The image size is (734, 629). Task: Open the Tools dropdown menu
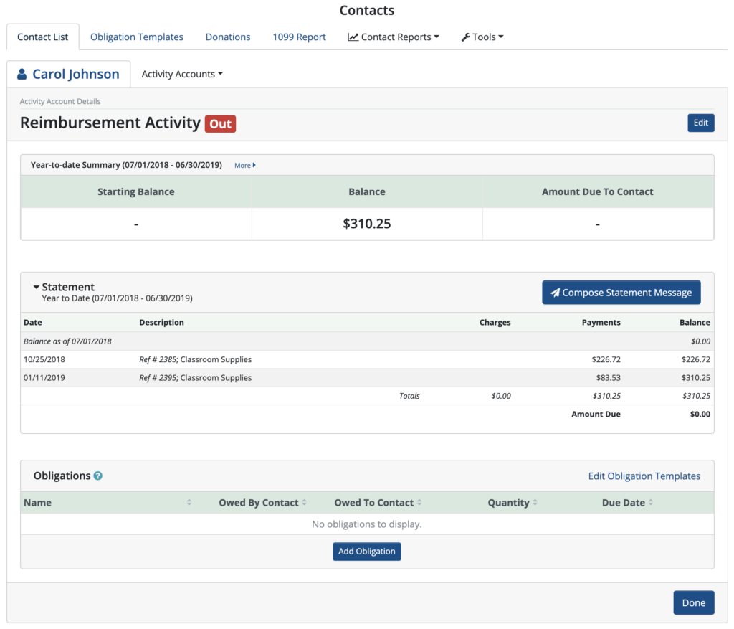[x=482, y=37]
